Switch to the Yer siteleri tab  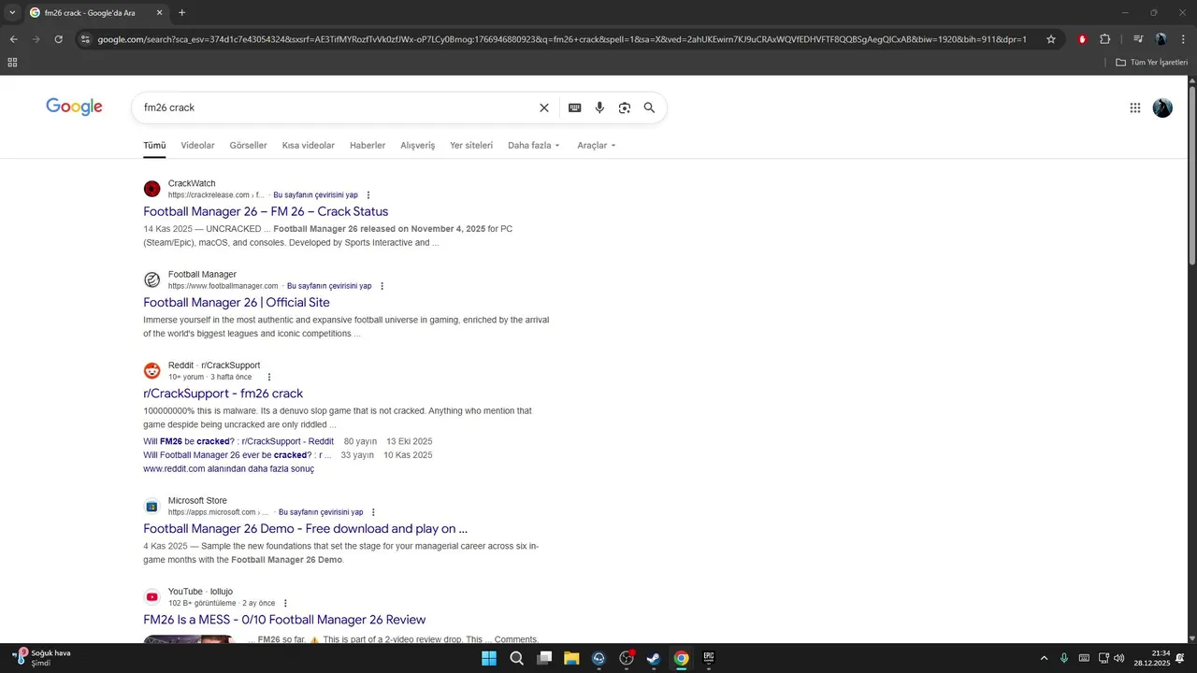coord(471,146)
